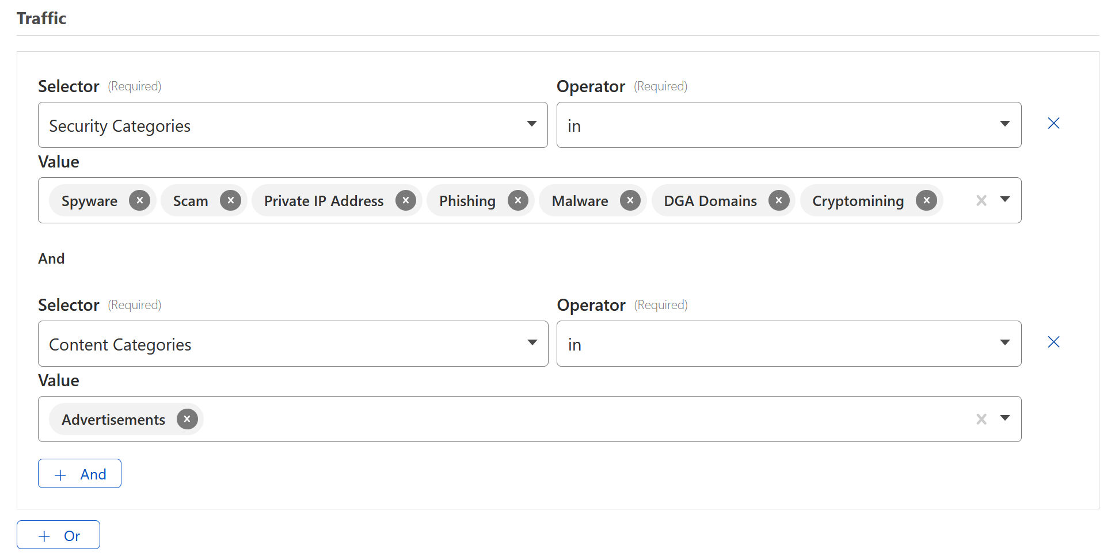Screen dimensions: 1115x556
Task: Expand the Advertisements value list
Action: 1005,418
